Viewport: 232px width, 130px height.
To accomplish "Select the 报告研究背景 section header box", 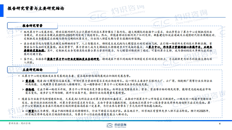I will pyautogui.click(x=32, y=26).
